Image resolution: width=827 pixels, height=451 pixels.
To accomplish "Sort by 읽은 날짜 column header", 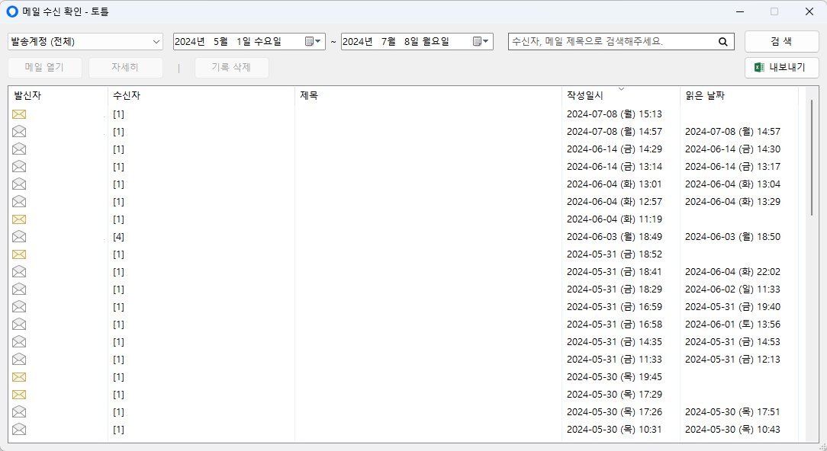I will pos(705,96).
